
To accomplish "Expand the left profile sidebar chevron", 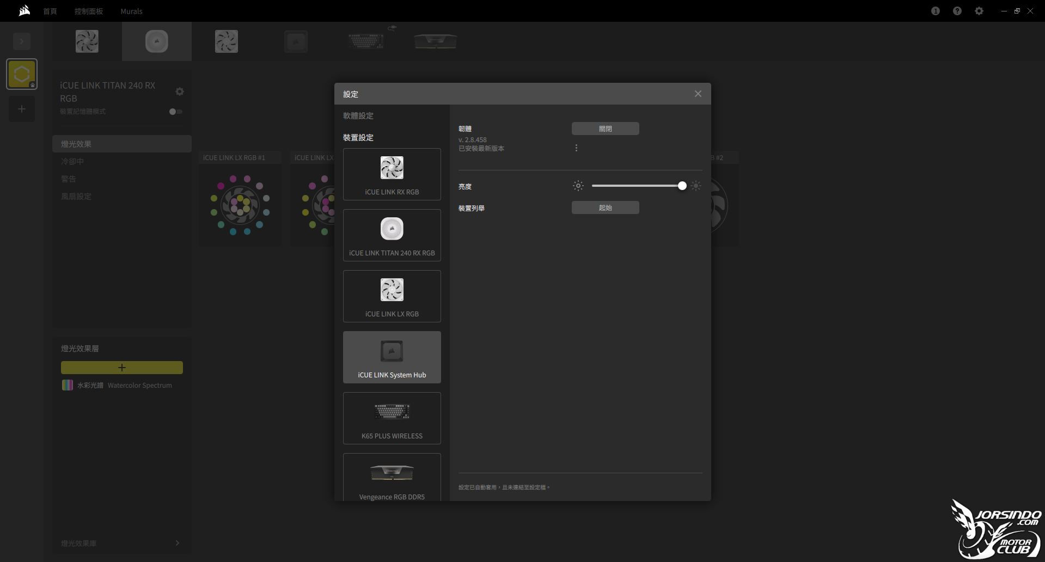I will tap(22, 41).
